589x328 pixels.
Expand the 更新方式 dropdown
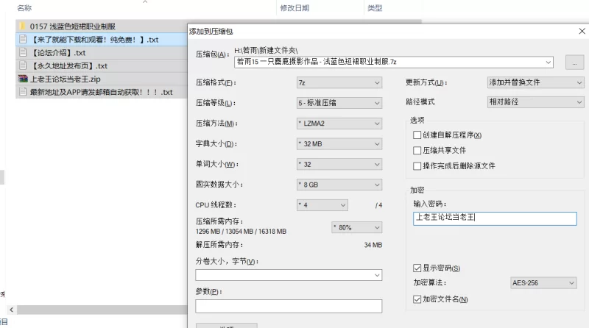pyautogui.click(x=535, y=82)
